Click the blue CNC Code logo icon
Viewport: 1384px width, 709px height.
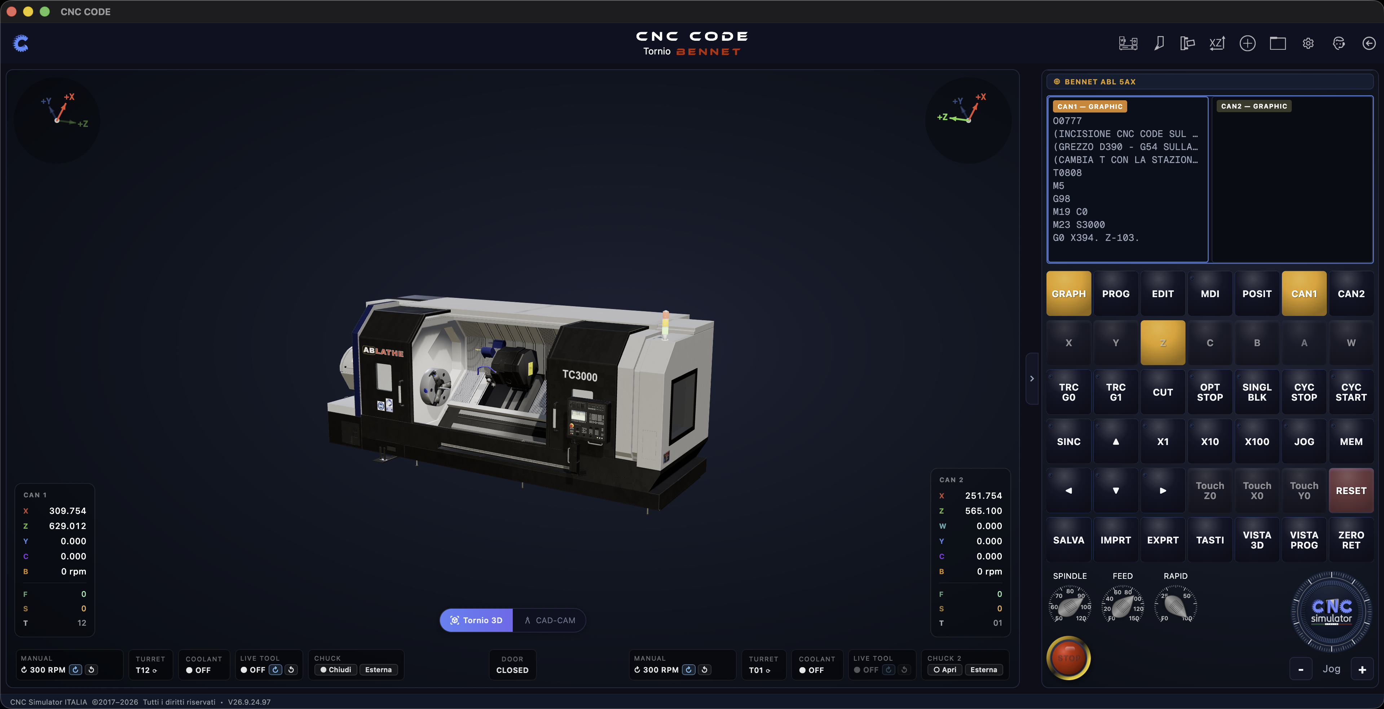click(x=21, y=44)
